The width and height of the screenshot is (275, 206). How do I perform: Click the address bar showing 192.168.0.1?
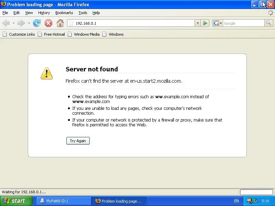[x=131, y=23]
